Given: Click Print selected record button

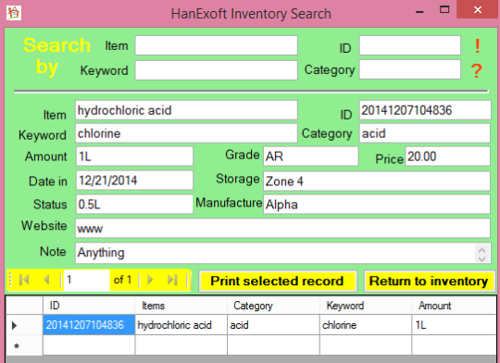Looking at the screenshot, I should tap(278, 281).
